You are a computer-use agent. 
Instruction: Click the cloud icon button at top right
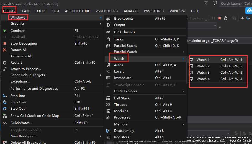[x=249, y=11]
